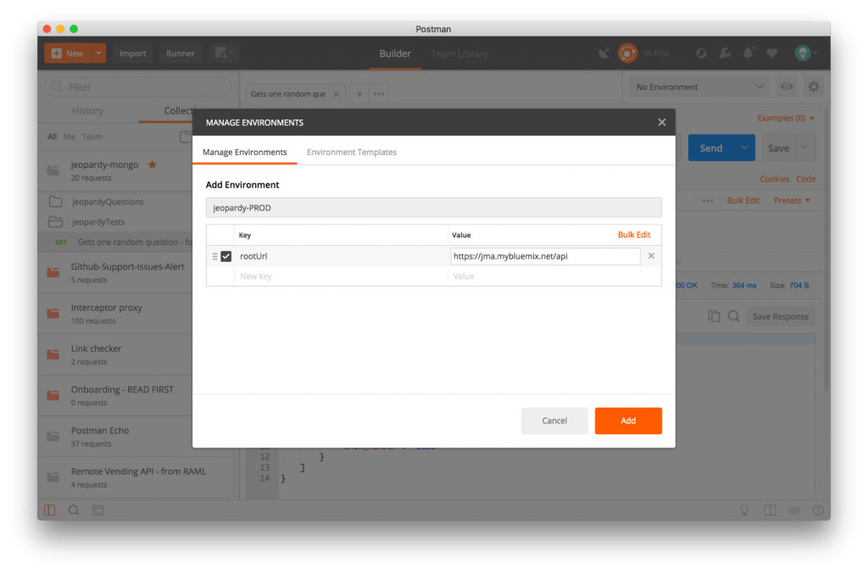Uncheck the rootUrl variable checkbox
868x574 pixels.
pos(225,256)
